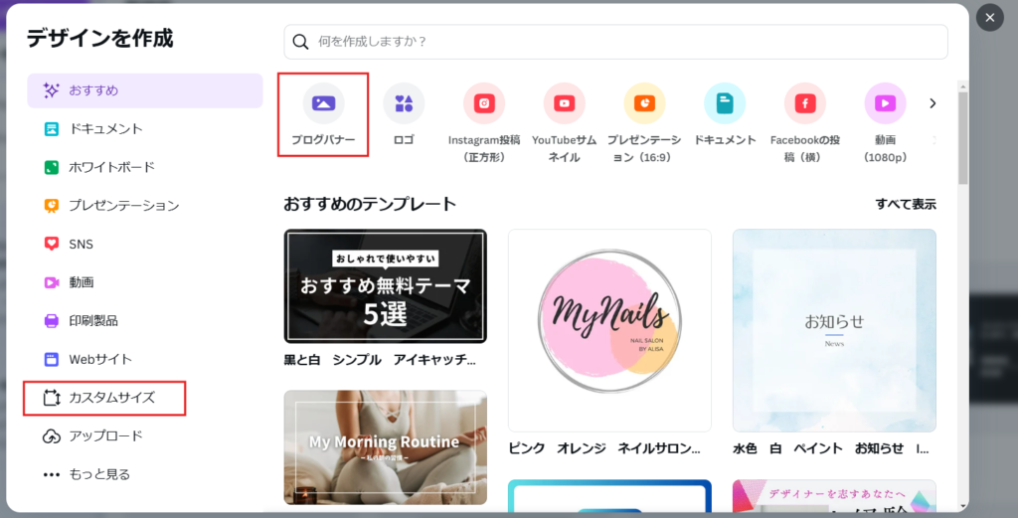Select the Instagram投稿（正方形） icon
1018x518 pixels.
click(484, 103)
